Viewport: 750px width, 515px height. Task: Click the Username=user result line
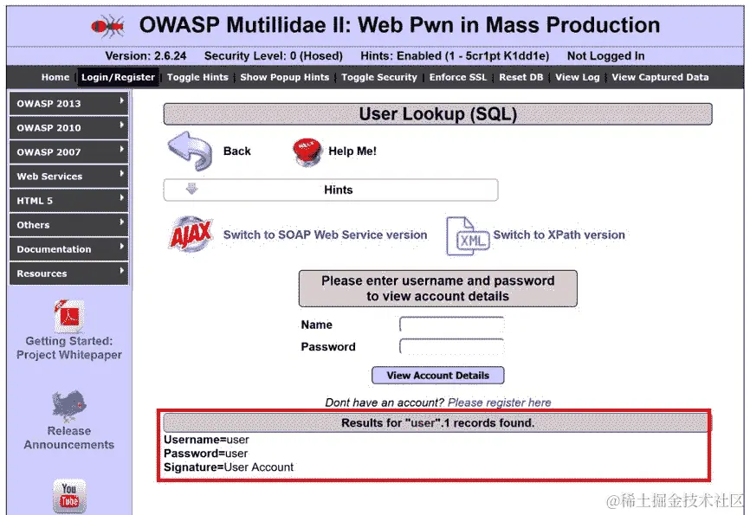point(206,440)
